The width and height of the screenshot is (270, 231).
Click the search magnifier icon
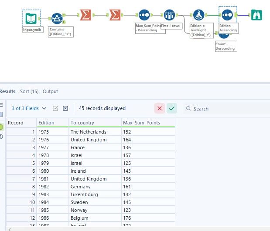(188, 108)
